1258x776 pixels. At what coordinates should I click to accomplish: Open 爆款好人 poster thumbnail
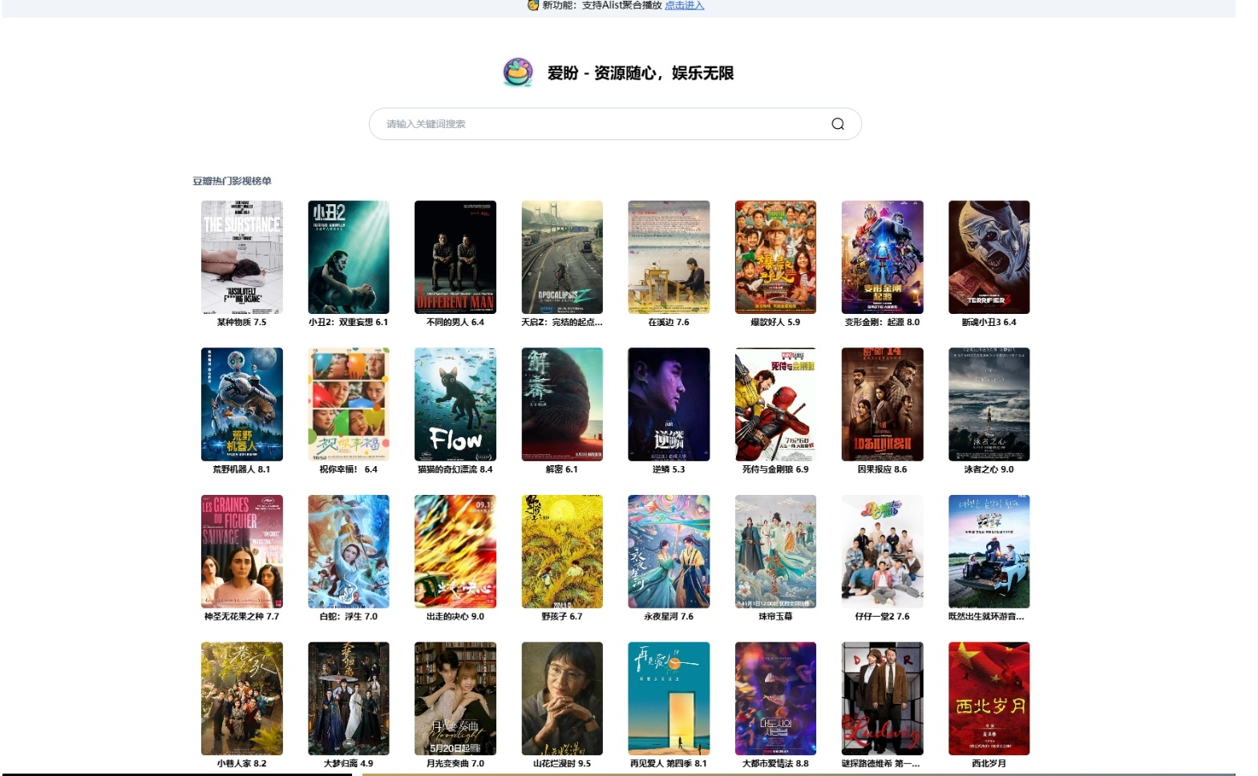click(x=775, y=257)
